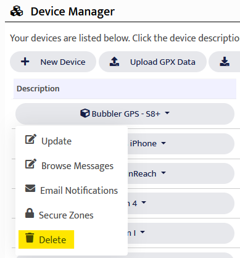Click the download icon button
This screenshot has height=258, width=240.
click(x=225, y=62)
